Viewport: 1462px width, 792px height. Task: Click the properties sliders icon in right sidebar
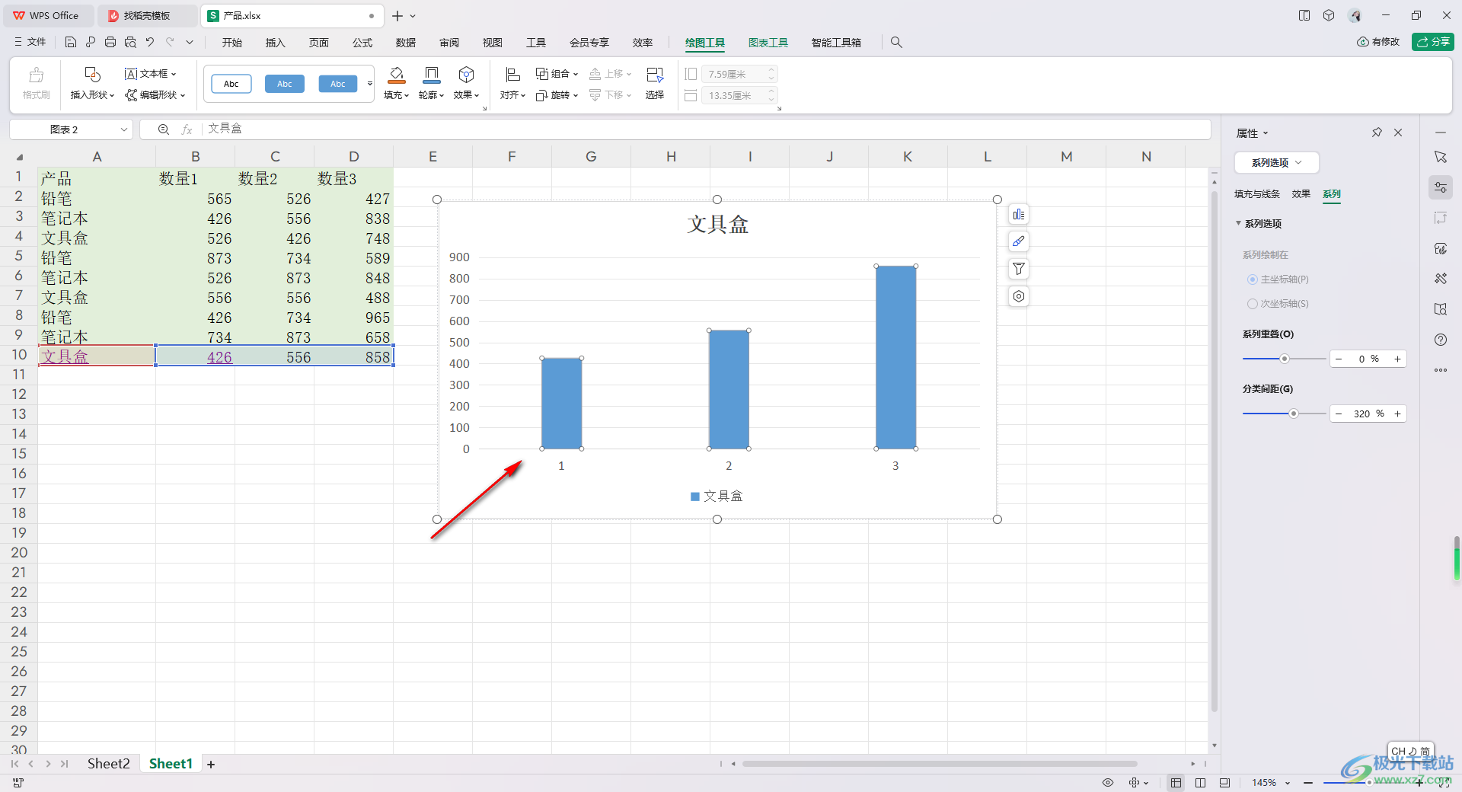click(1441, 187)
